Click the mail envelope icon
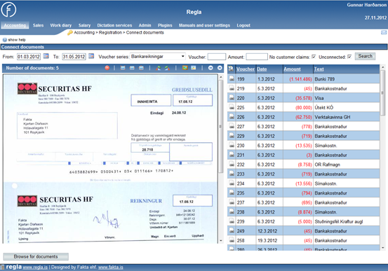The image size is (388, 271). [x=384, y=32]
